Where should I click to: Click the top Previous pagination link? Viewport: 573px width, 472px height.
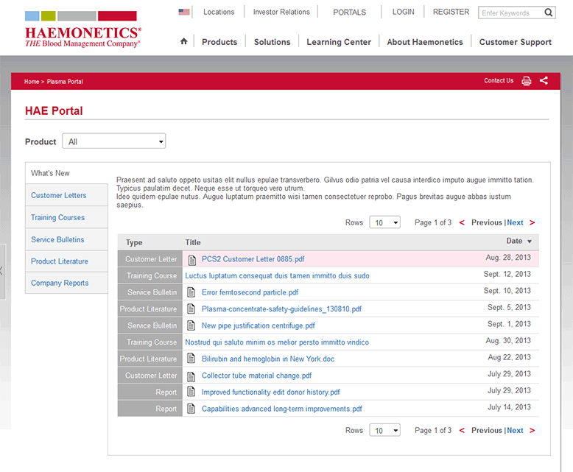pyautogui.click(x=487, y=222)
